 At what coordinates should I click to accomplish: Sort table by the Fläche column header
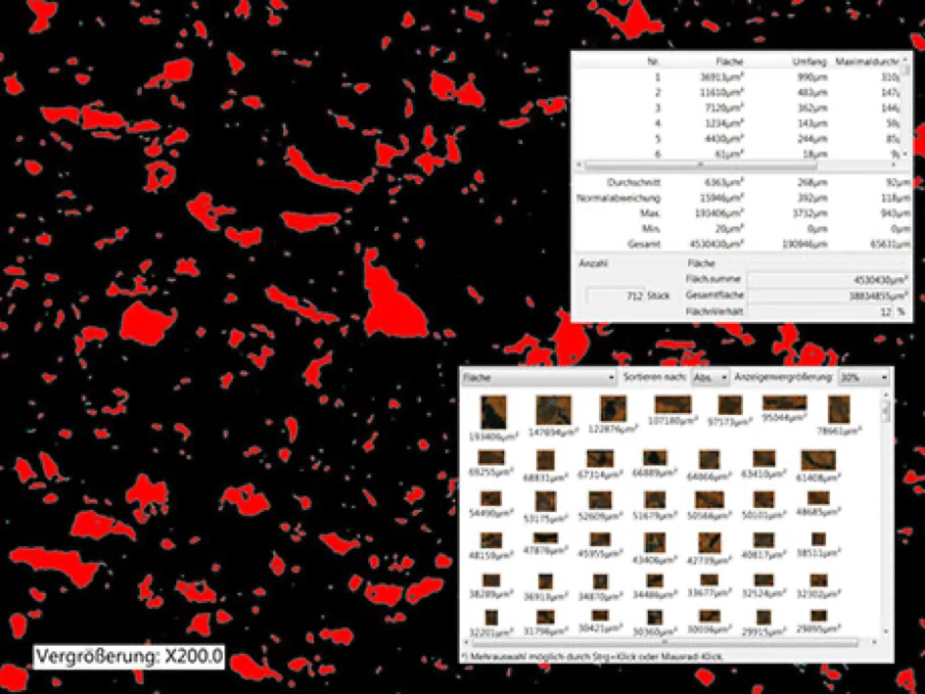pos(729,62)
